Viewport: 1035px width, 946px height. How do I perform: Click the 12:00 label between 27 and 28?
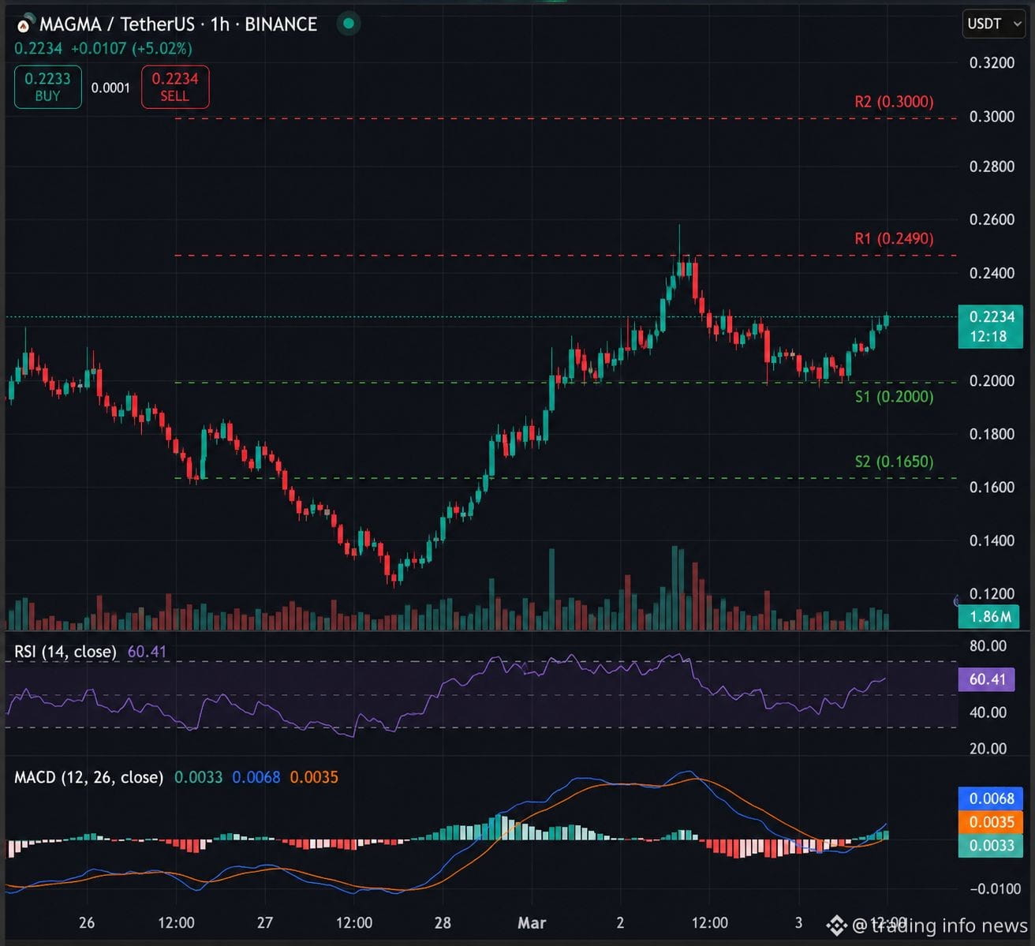(354, 922)
